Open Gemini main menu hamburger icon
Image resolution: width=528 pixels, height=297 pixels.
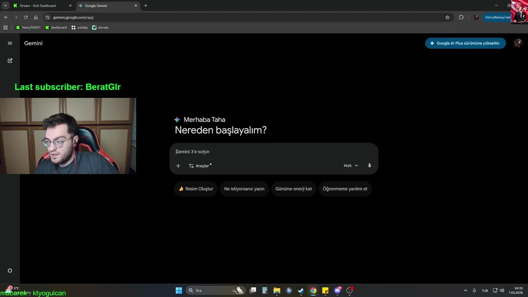(10, 43)
